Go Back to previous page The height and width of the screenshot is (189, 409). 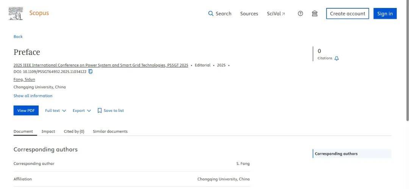click(x=18, y=36)
